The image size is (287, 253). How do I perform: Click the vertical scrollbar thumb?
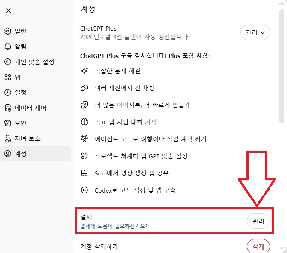[x=281, y=66]
